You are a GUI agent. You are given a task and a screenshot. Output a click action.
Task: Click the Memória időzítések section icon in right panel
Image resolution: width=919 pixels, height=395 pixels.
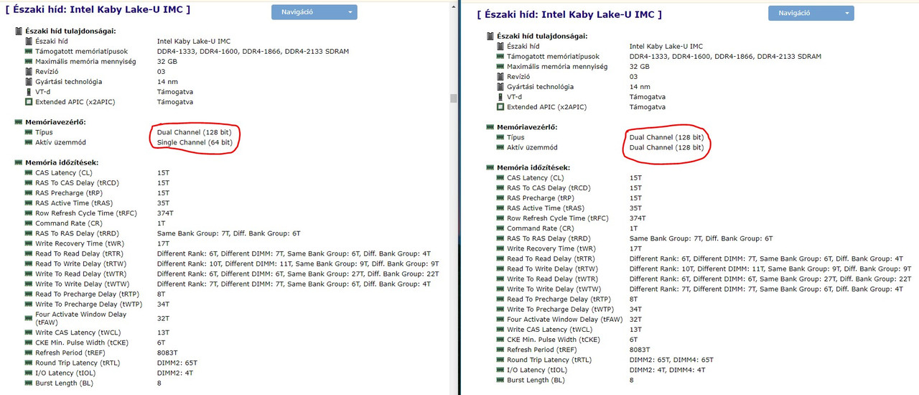click(490, 168)
